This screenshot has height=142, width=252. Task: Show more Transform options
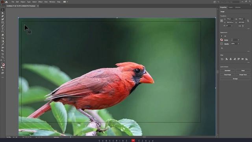(248, 29)
